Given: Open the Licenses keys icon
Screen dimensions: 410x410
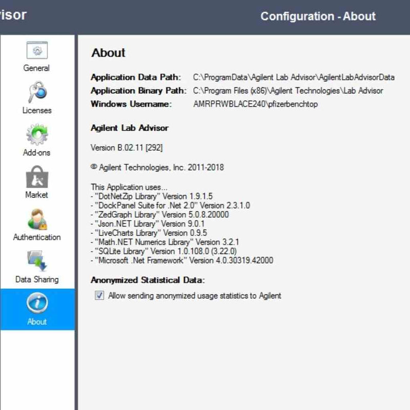Looking at the screenshot, I should tap(37, 92).
